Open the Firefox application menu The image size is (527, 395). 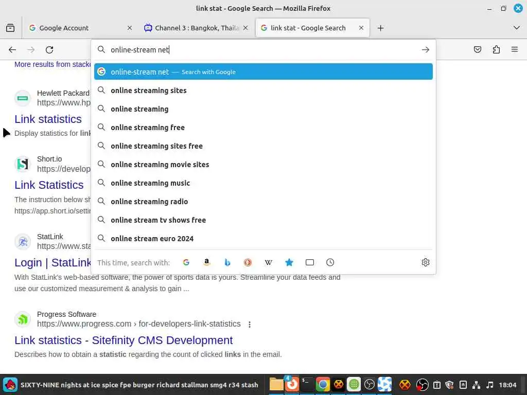(x=515, y=49)
